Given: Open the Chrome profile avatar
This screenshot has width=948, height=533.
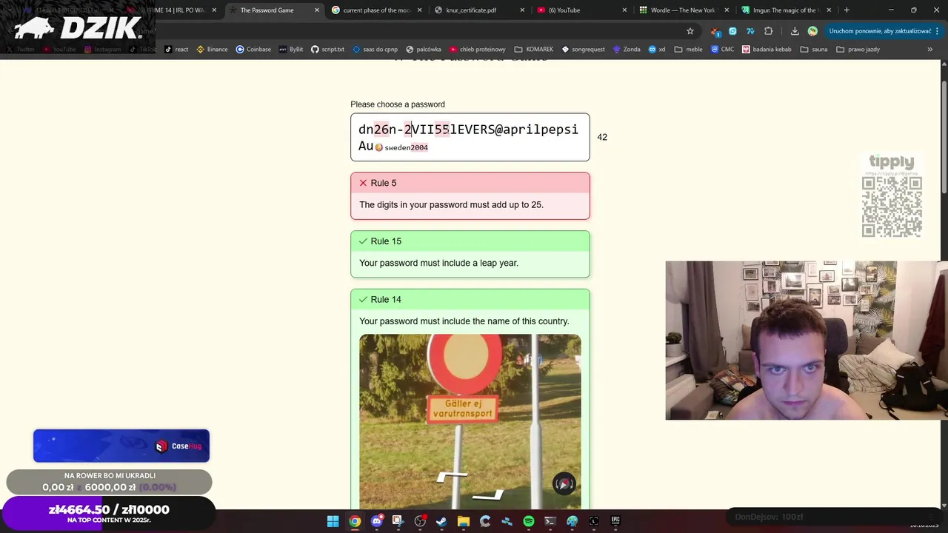Looking at the screenshot, I should click(x=812, y=31).
